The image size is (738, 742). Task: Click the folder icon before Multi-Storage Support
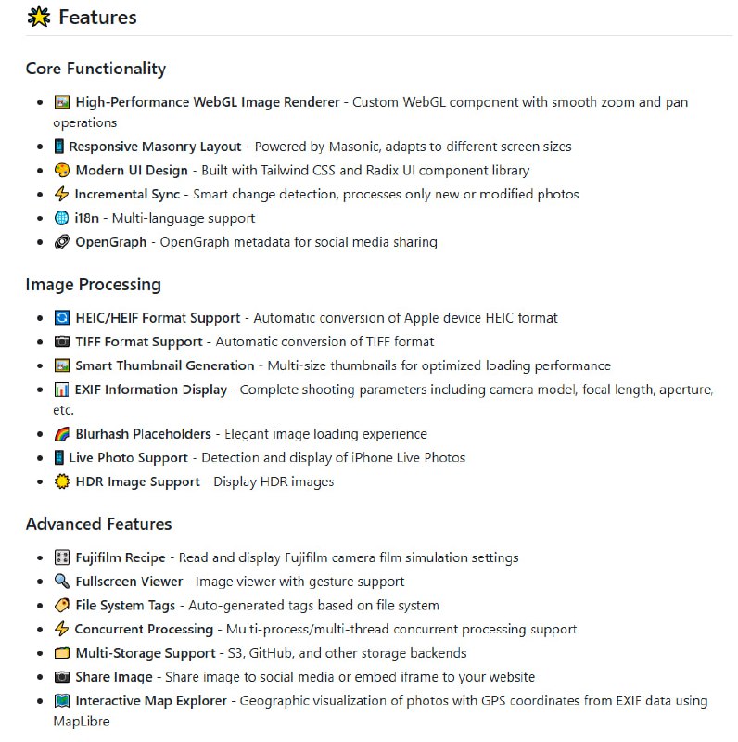pos(62,653)
